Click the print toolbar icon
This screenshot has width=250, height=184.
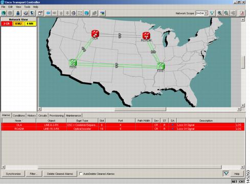point(26,13)
